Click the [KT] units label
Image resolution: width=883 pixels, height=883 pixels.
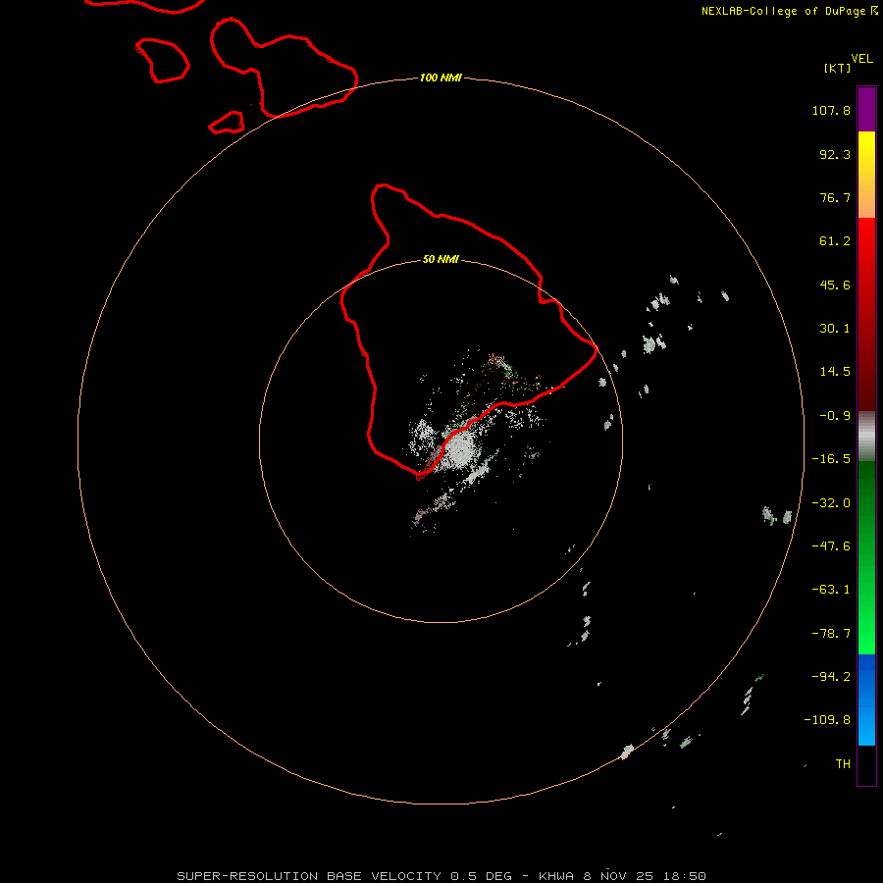coord(838,68)
